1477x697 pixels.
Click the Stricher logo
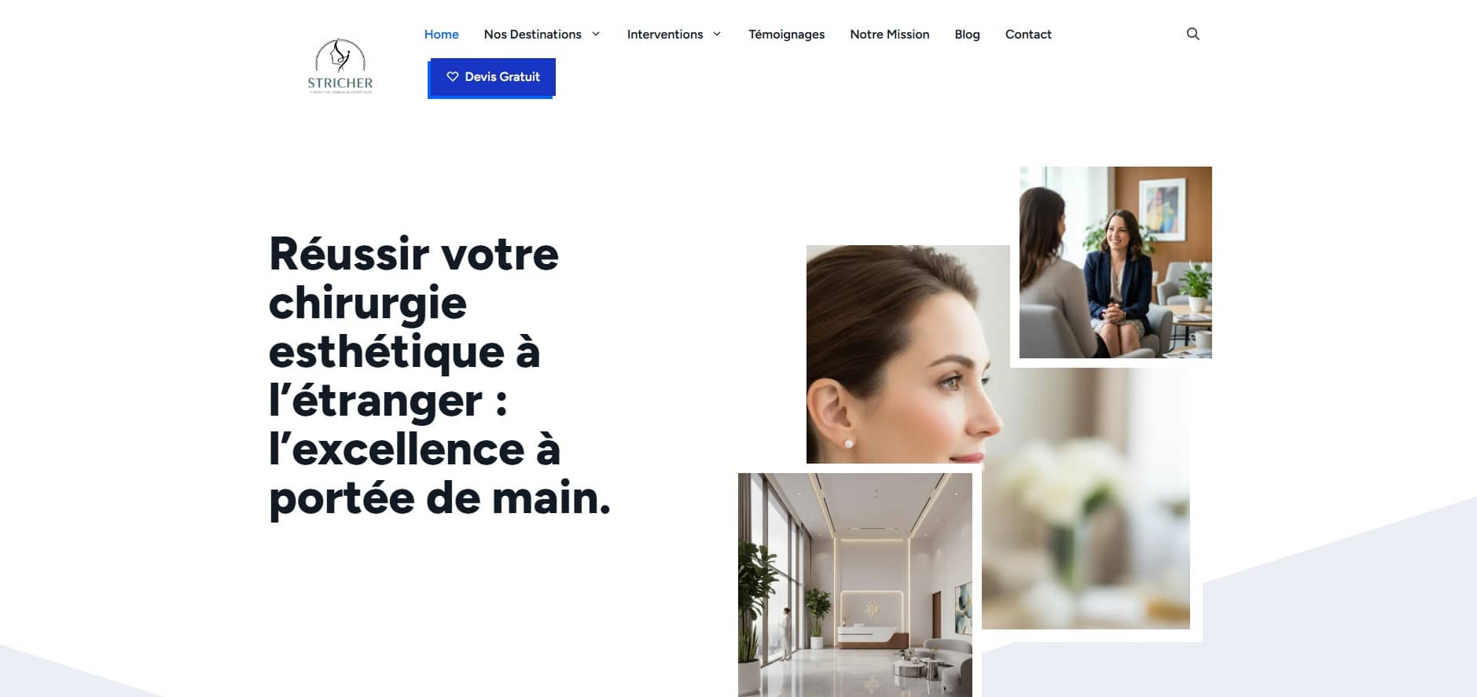pos(340,66)
